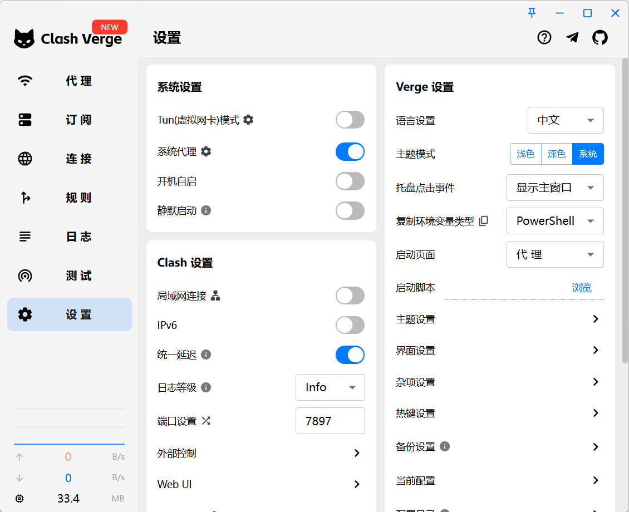Show backup settings info icon

(x=444, y=446)
